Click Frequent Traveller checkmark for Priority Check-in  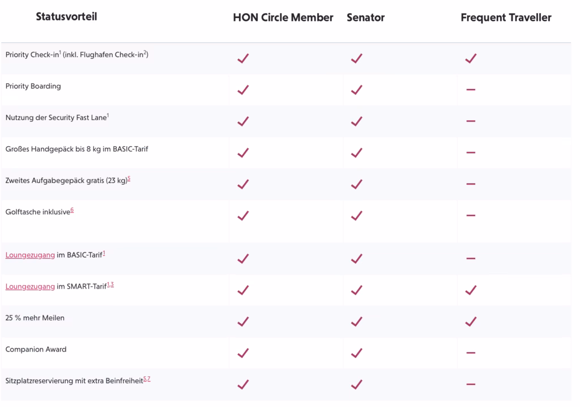[x=471, y=58]
